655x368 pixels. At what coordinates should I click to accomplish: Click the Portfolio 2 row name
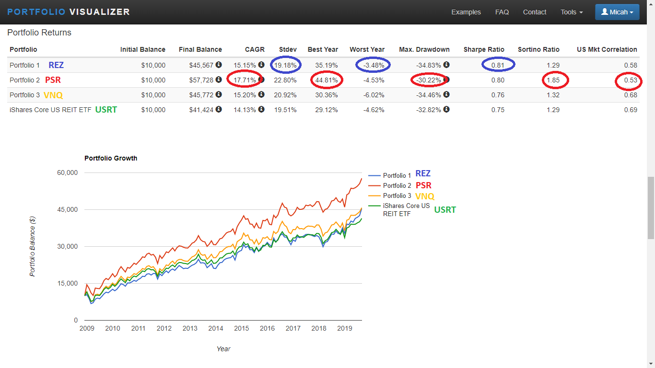(x=24, y=80)
